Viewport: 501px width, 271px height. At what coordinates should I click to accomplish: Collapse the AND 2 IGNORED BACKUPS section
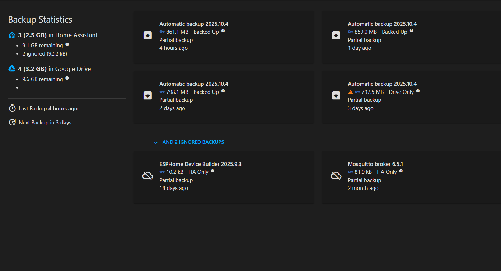pyautogui.click(x=193, y=142)
